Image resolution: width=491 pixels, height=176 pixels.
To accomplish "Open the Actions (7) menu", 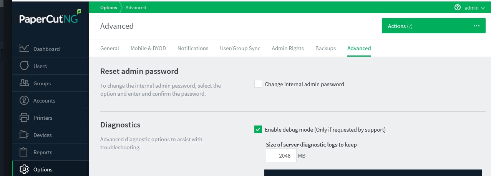I will [x=434, y=26].
